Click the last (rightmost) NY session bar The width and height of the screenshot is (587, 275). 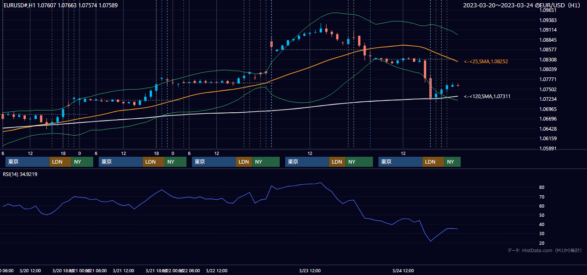pos(452,162)
